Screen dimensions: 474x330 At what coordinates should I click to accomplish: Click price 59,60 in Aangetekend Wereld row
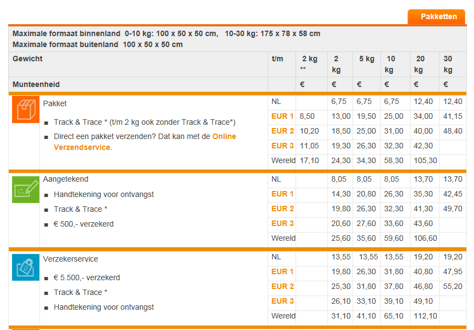tap(394, 239)
